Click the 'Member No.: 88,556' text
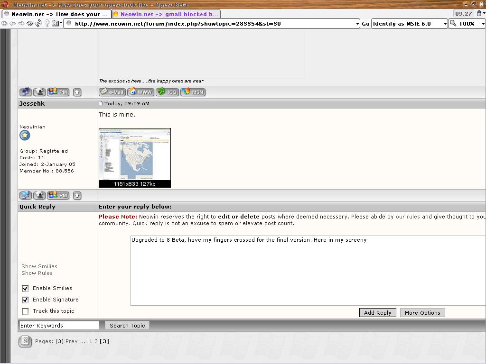Image resolution: width=486 pixels, height=364 pixels. tap(47, 171)
